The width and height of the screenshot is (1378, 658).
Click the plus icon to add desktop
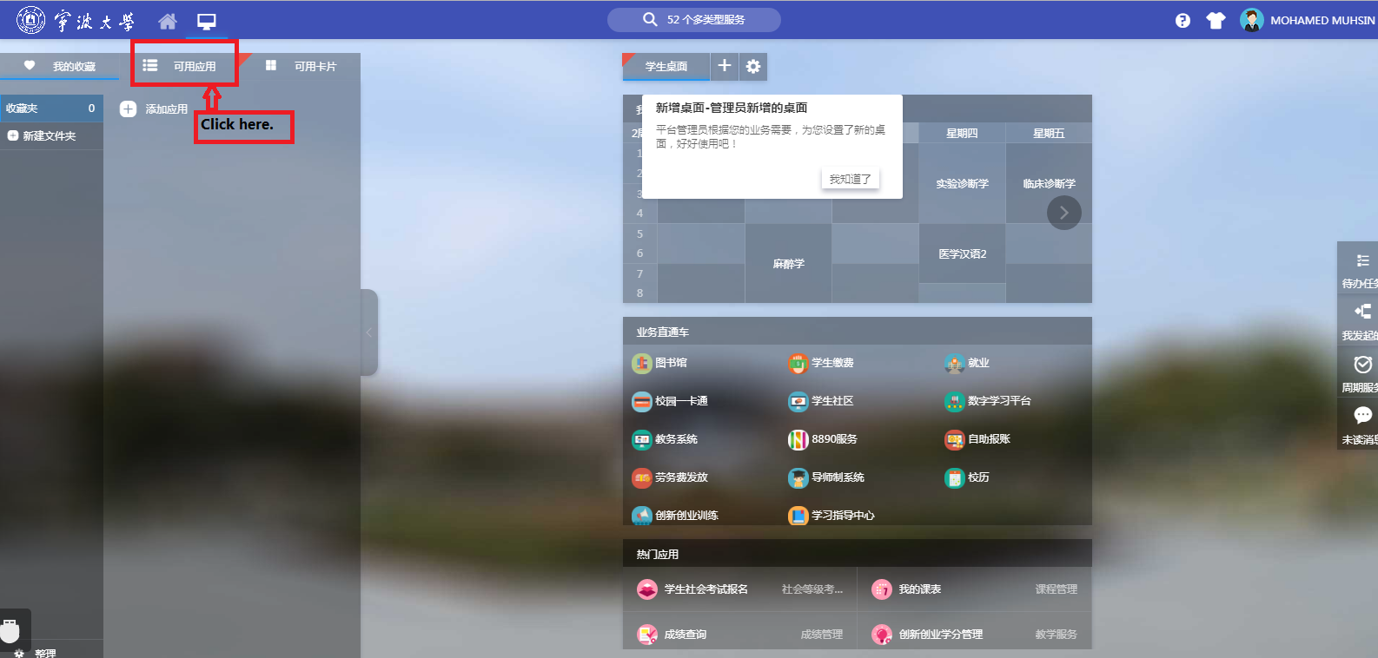coord(725,66)
